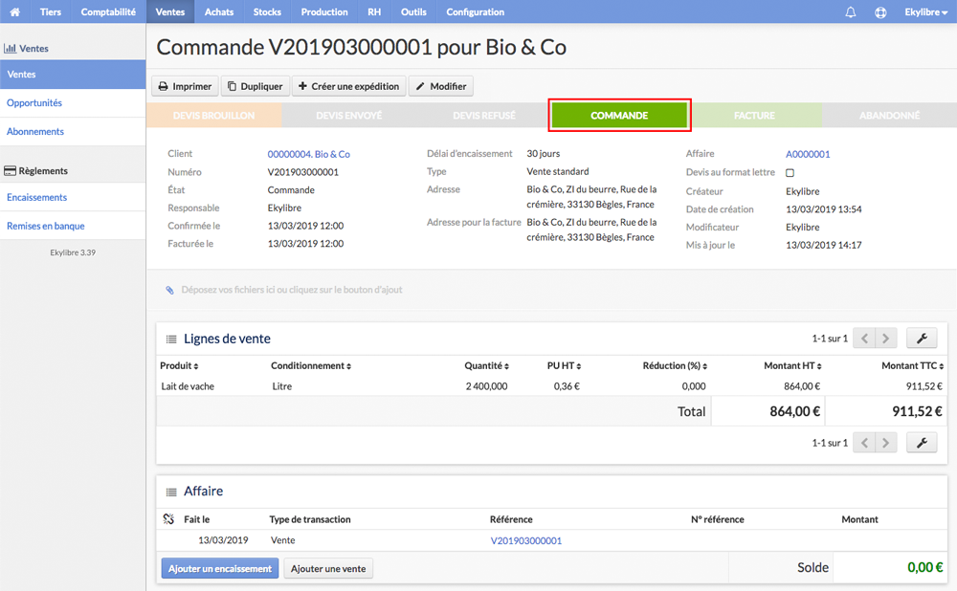The image size is (957, 591).
Task: Open affaire link A0000001
Action: (808, 154)
